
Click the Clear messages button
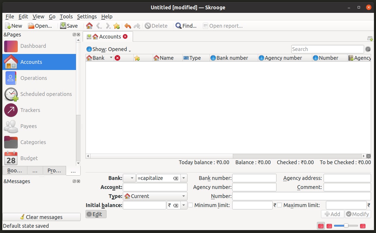(41, 217)
